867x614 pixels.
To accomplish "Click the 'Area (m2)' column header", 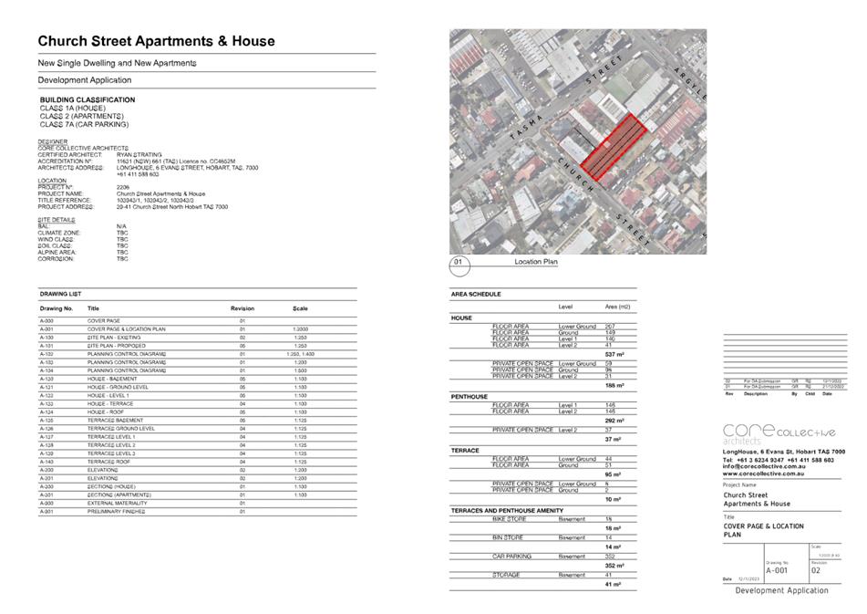I will pos(617,307).
